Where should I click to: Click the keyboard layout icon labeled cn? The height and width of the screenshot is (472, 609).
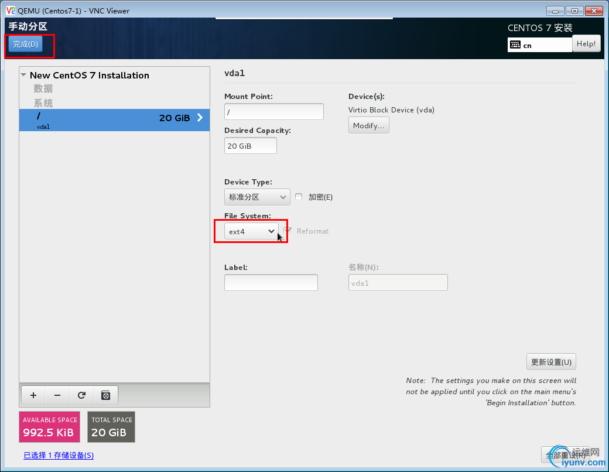point(515,45)
